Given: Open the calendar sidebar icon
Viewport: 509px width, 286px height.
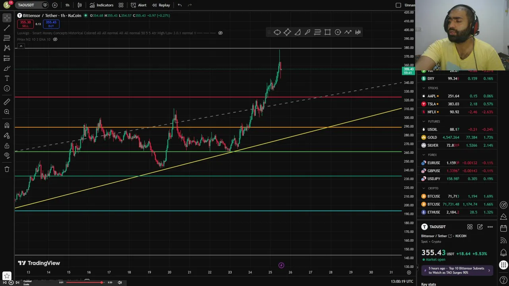Looking at the screenshot, I should pyautogui.click(x=503, y=228).
